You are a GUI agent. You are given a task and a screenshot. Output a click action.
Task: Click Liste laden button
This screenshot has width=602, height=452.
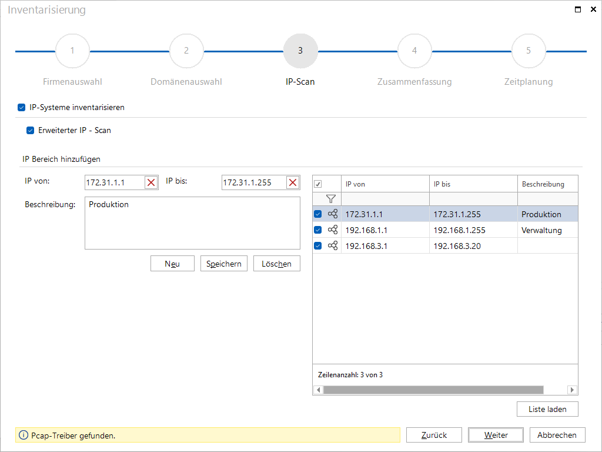click(547, 409)
